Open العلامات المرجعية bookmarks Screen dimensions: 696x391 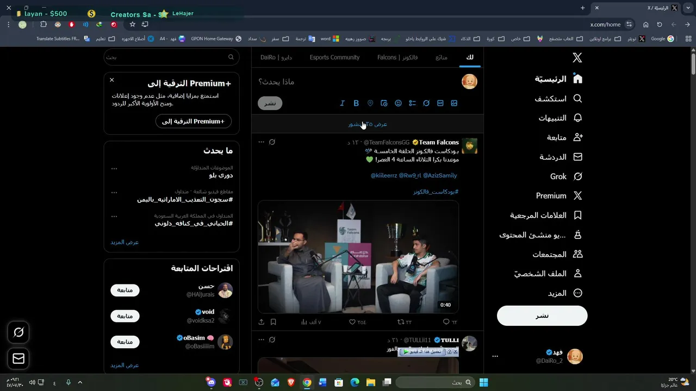click(546, 216)
